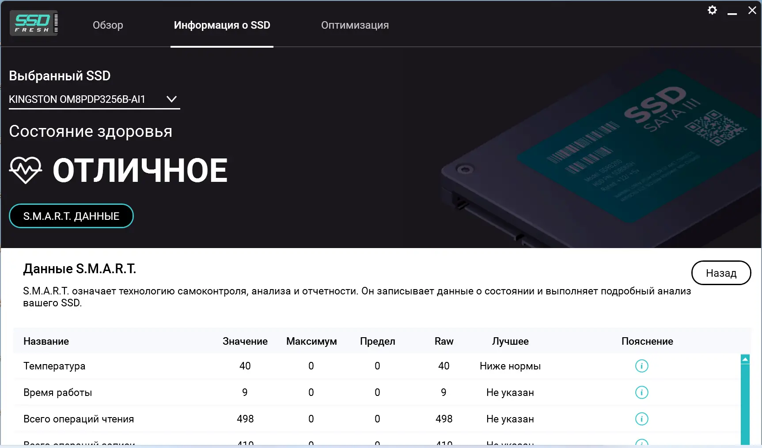The image size is (762, 448).
Task: Open the Оптимизация tab
Action: pyautogui.click(x=355, y=25)
